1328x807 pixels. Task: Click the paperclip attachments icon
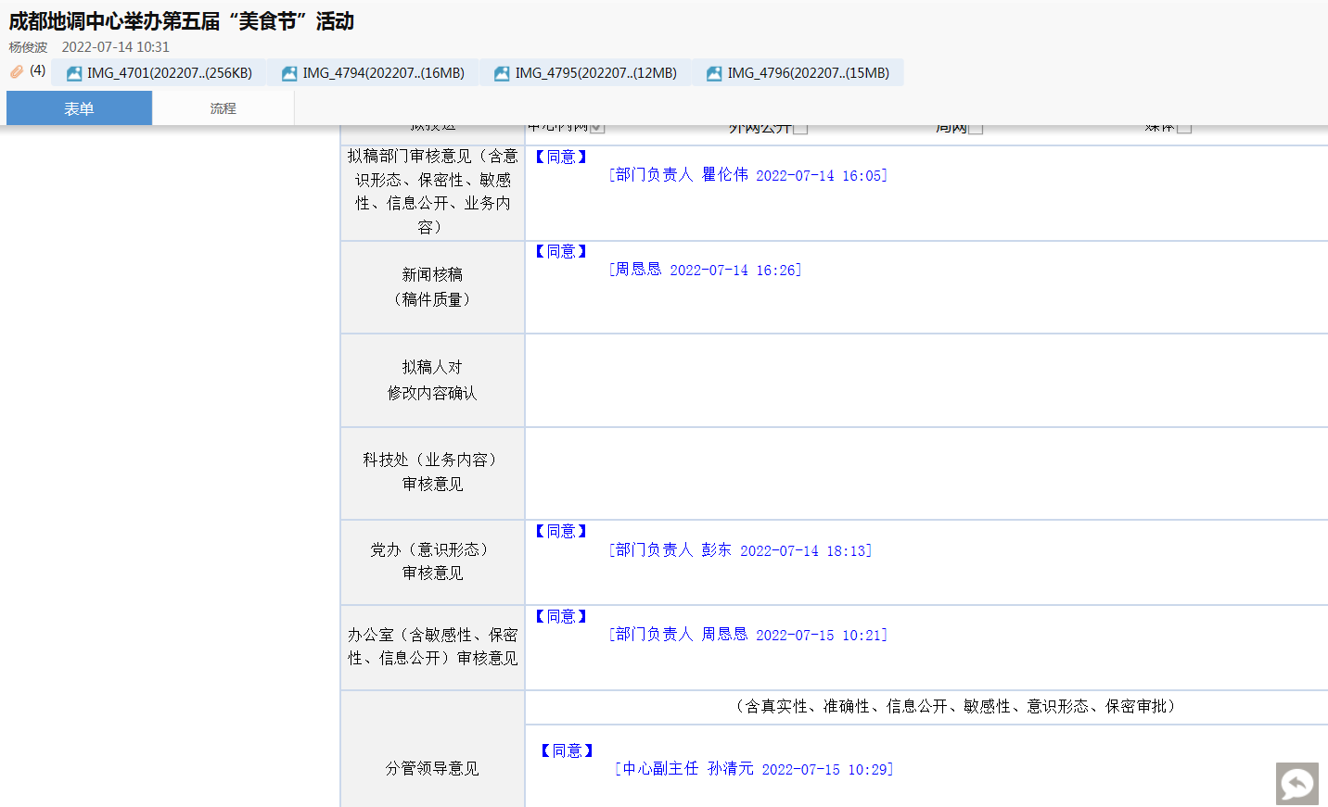point(17,71)
